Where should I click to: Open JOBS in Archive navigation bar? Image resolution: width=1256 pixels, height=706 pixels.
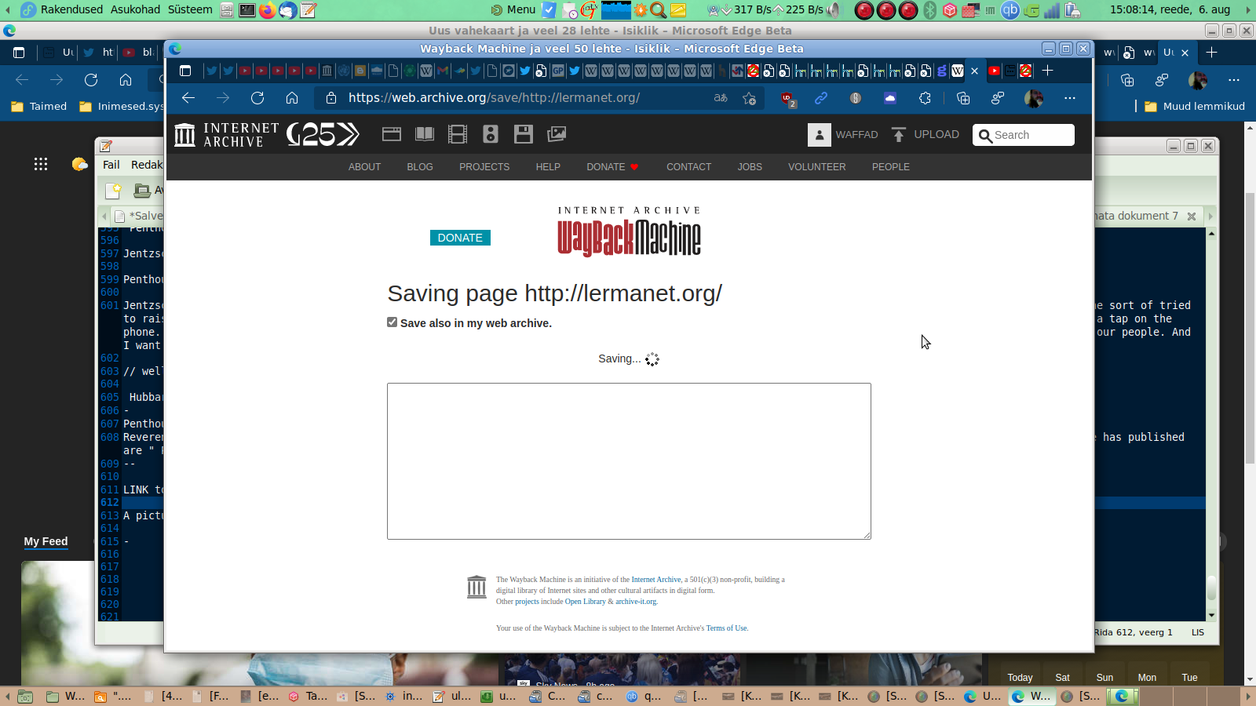tap(750, 167)
